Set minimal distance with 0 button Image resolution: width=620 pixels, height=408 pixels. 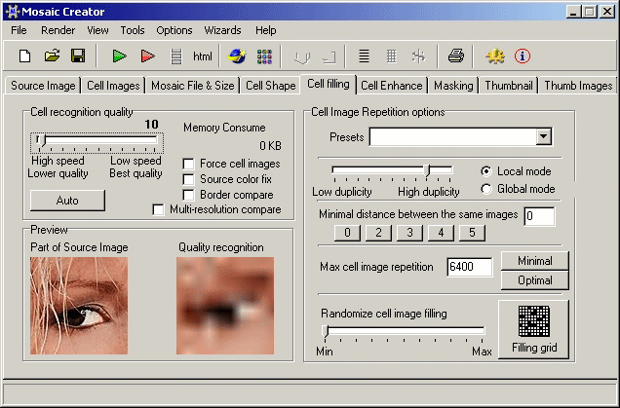(347, 233)
